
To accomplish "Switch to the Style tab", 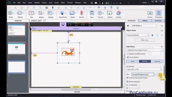I will tap(132, 61).
